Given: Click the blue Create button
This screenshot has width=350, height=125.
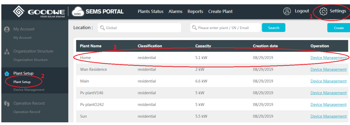Looking at the screenshot, I should (x=339, y=28).
